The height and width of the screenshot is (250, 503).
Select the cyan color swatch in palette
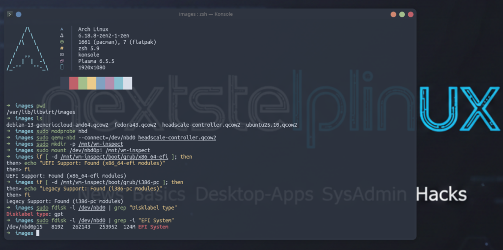(118, 83)
